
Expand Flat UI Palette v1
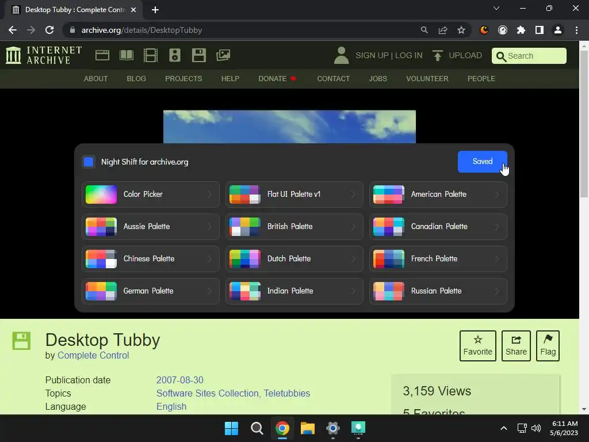(x=294, y=195)
